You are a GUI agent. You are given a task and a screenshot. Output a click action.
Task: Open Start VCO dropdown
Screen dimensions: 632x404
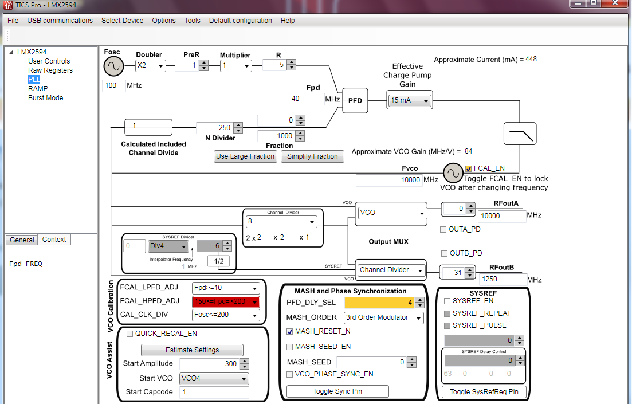click(x=214, y=379)
